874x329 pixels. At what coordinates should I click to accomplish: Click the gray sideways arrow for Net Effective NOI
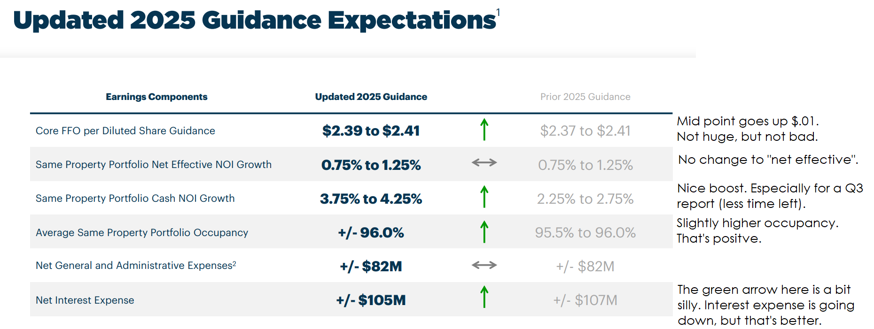484,163
